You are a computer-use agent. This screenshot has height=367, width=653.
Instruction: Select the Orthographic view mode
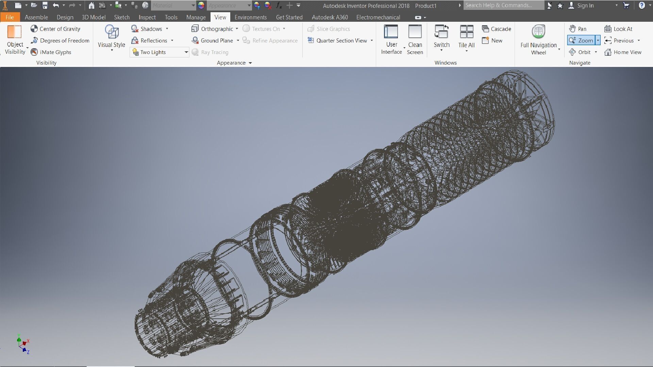pyautogui.click(x=212, y=29)
